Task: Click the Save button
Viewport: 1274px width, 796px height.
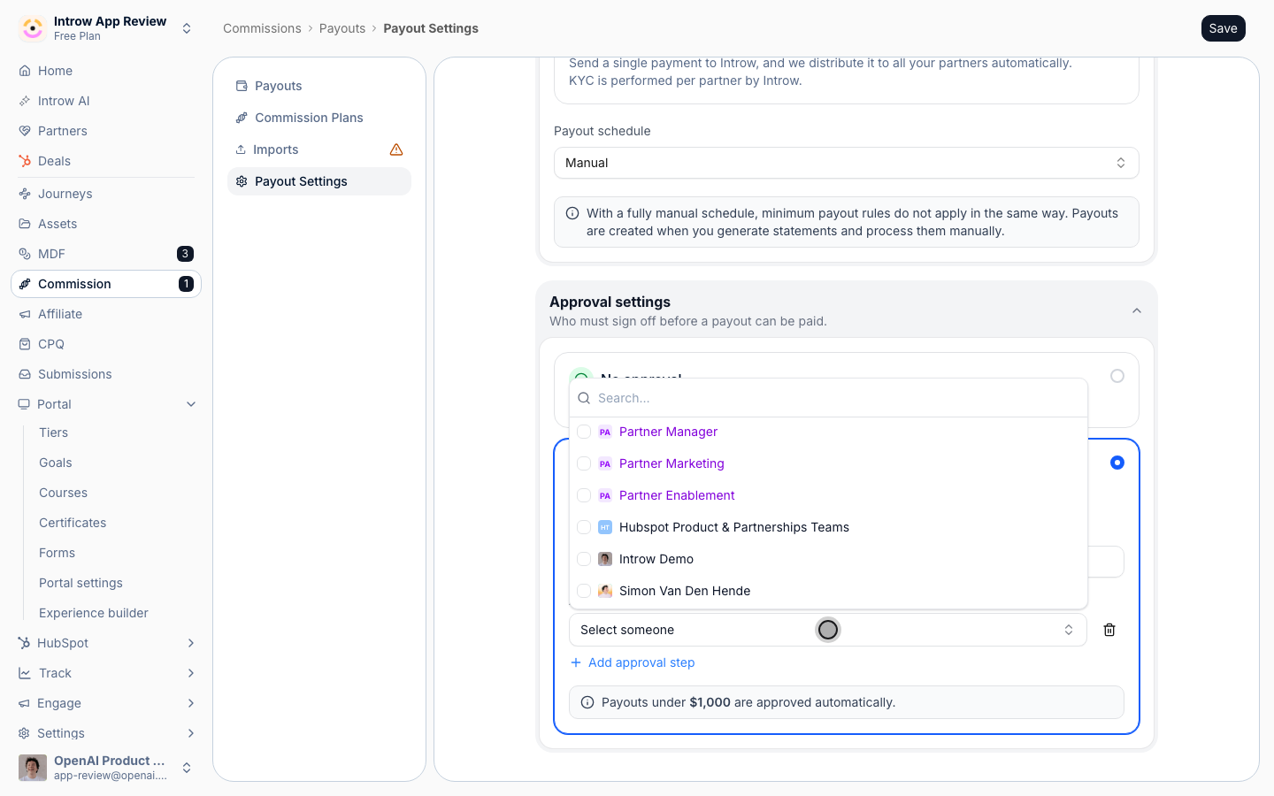Action: point(1224,28)
